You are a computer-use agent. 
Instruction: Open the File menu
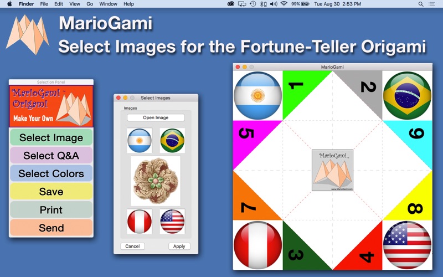click(44, 4)
